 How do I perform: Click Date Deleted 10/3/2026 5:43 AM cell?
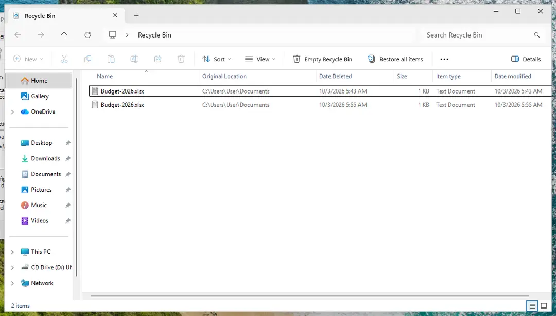click(343, 91)
